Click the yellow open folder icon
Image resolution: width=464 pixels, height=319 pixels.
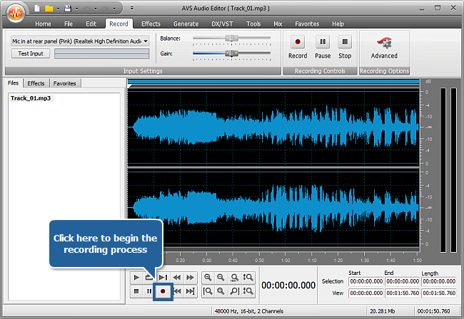tap(49, 9)
